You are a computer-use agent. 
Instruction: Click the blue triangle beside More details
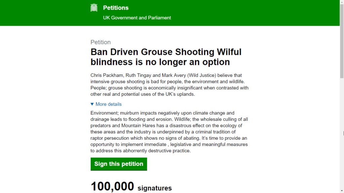(x=92, y=104)
